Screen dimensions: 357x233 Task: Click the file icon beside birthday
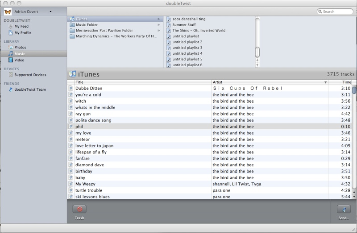pos(71,171)
